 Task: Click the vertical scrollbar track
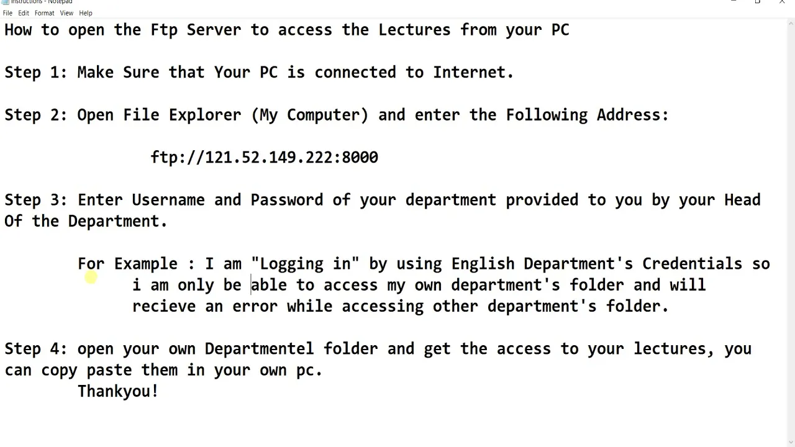coord(790,236)
